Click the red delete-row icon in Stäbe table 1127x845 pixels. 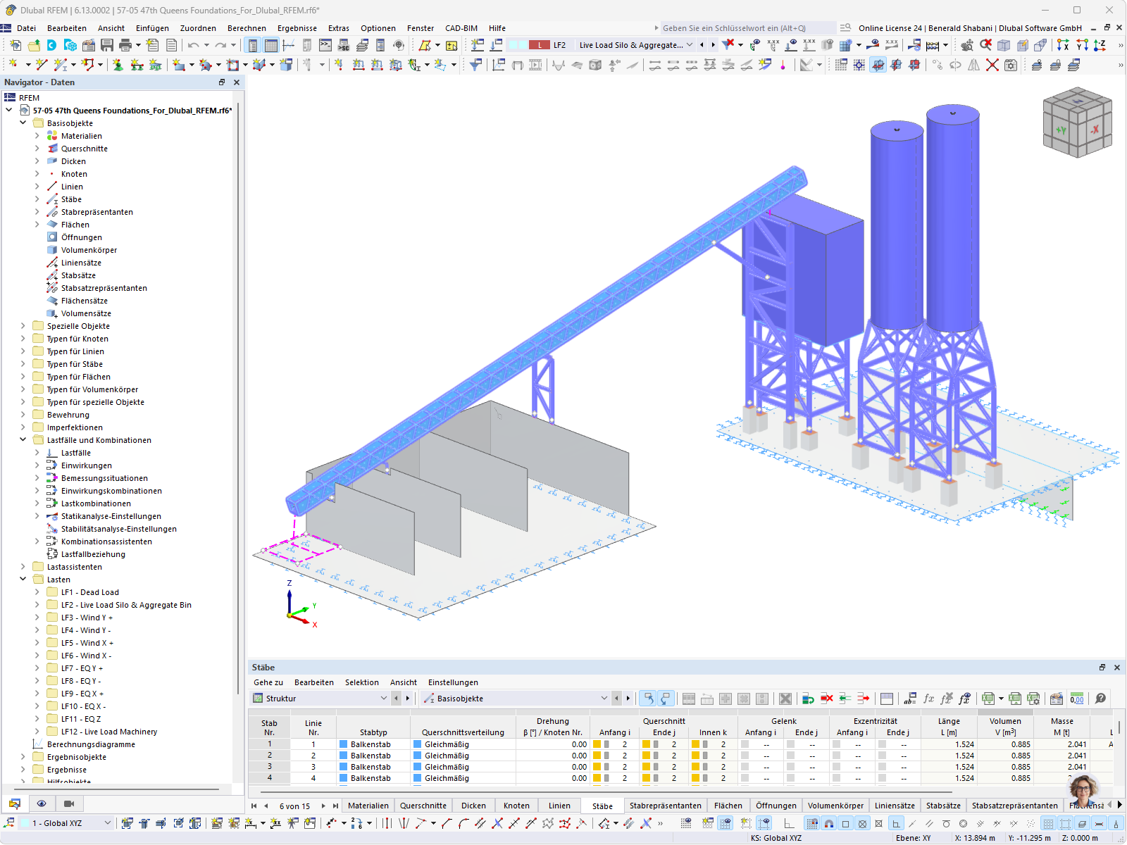click(x=827, y=699)
